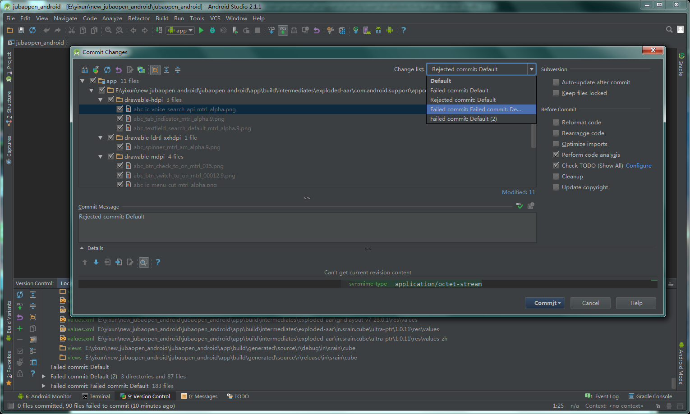The width and height of the screenshot is (690, 414).
Task: Click the Cut scissors icon
Action: click(x=72, y=30)
